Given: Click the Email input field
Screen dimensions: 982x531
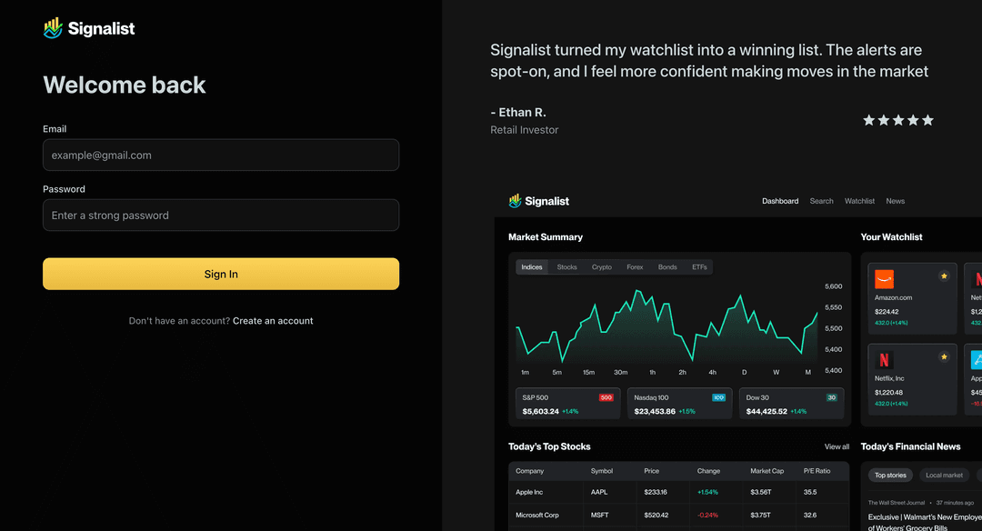Looking at the screenshot, I should (220, 155).
